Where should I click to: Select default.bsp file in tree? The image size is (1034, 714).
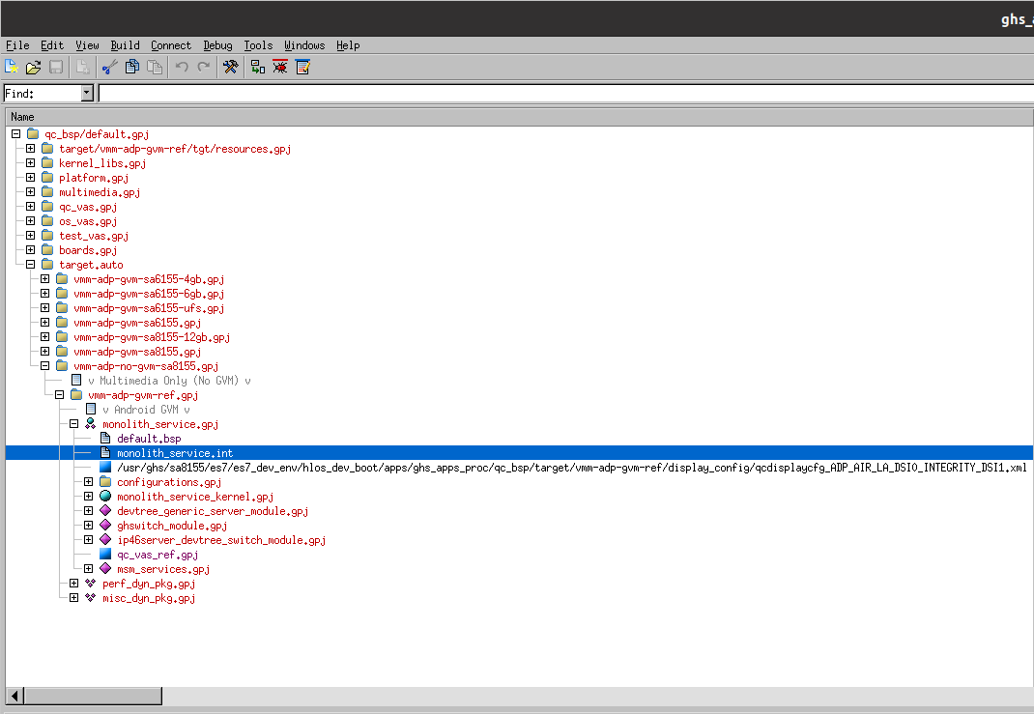pos(148,439)
